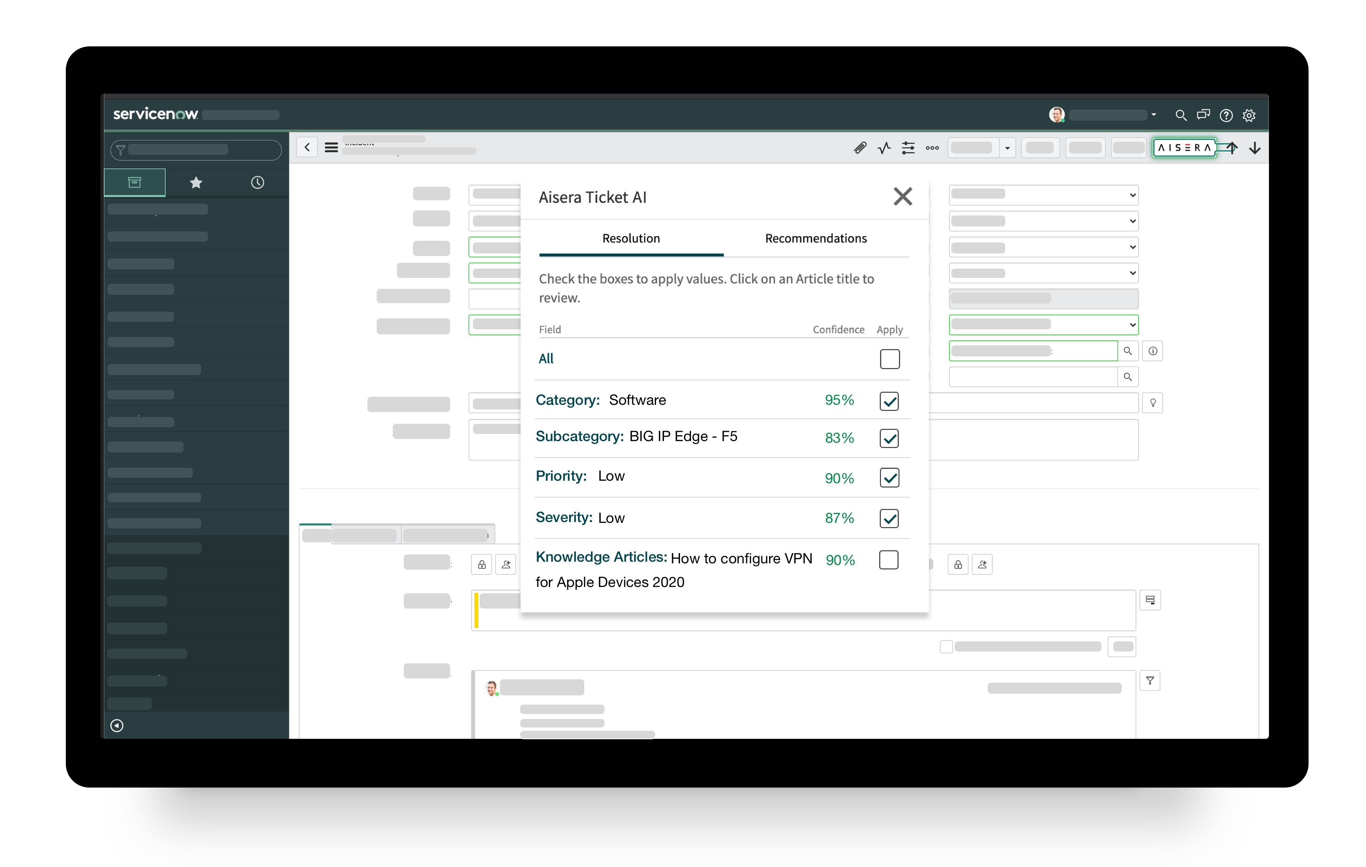The image size is (1366, 867).
Task: Click the help question mark icon
Action: (x=1226, y=116)
